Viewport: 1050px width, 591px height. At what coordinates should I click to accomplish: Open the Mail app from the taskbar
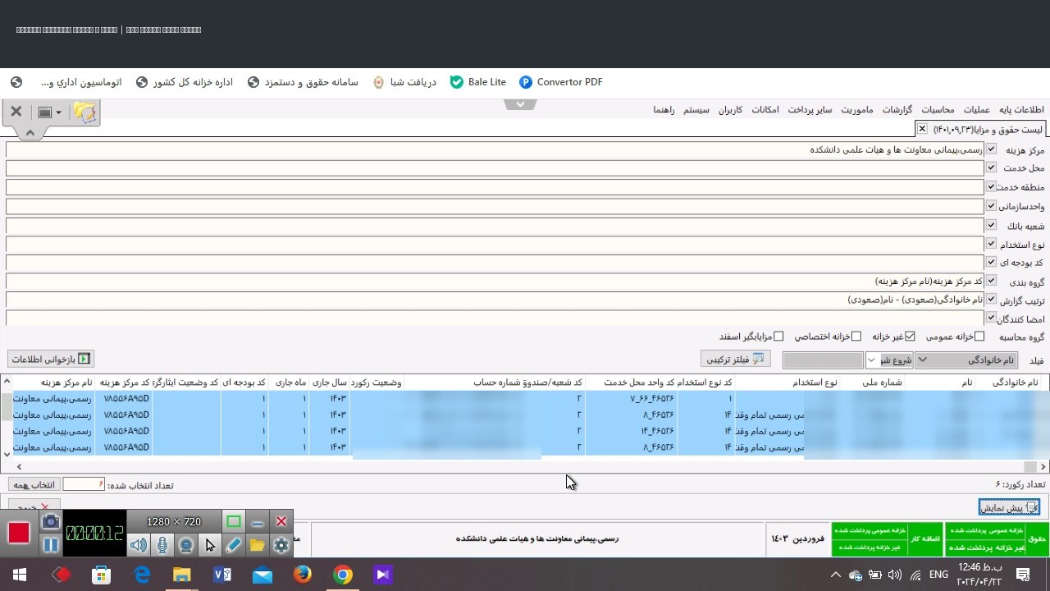click(x=262, y=575)
